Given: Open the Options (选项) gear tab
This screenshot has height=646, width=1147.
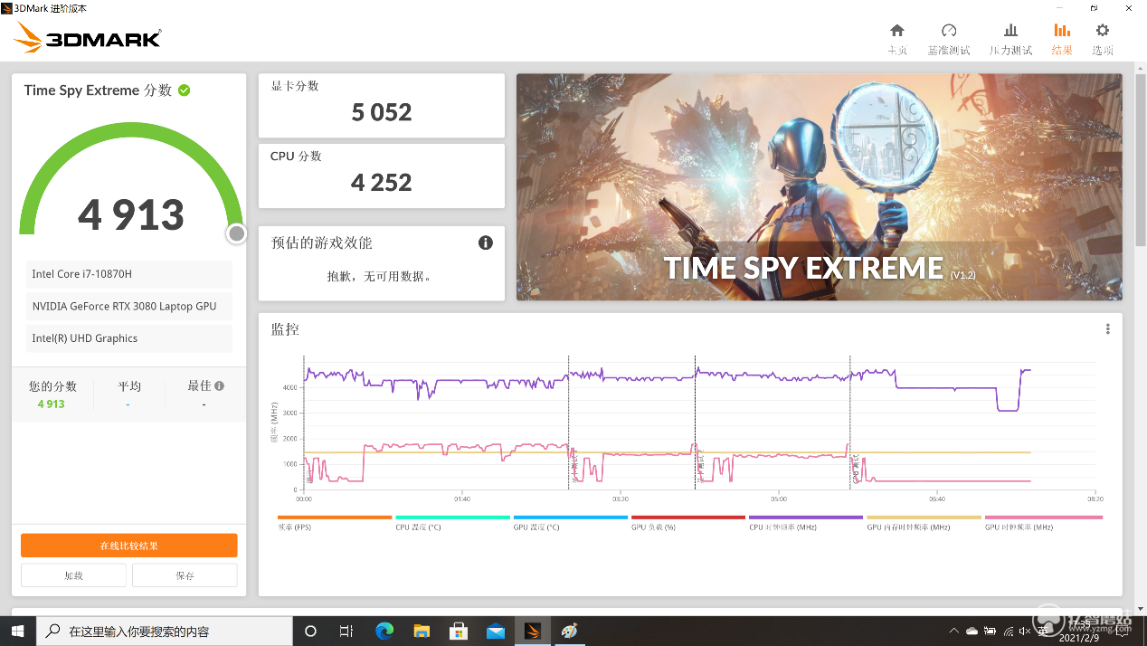Looking at the screenshot, I should point(1103,39).
